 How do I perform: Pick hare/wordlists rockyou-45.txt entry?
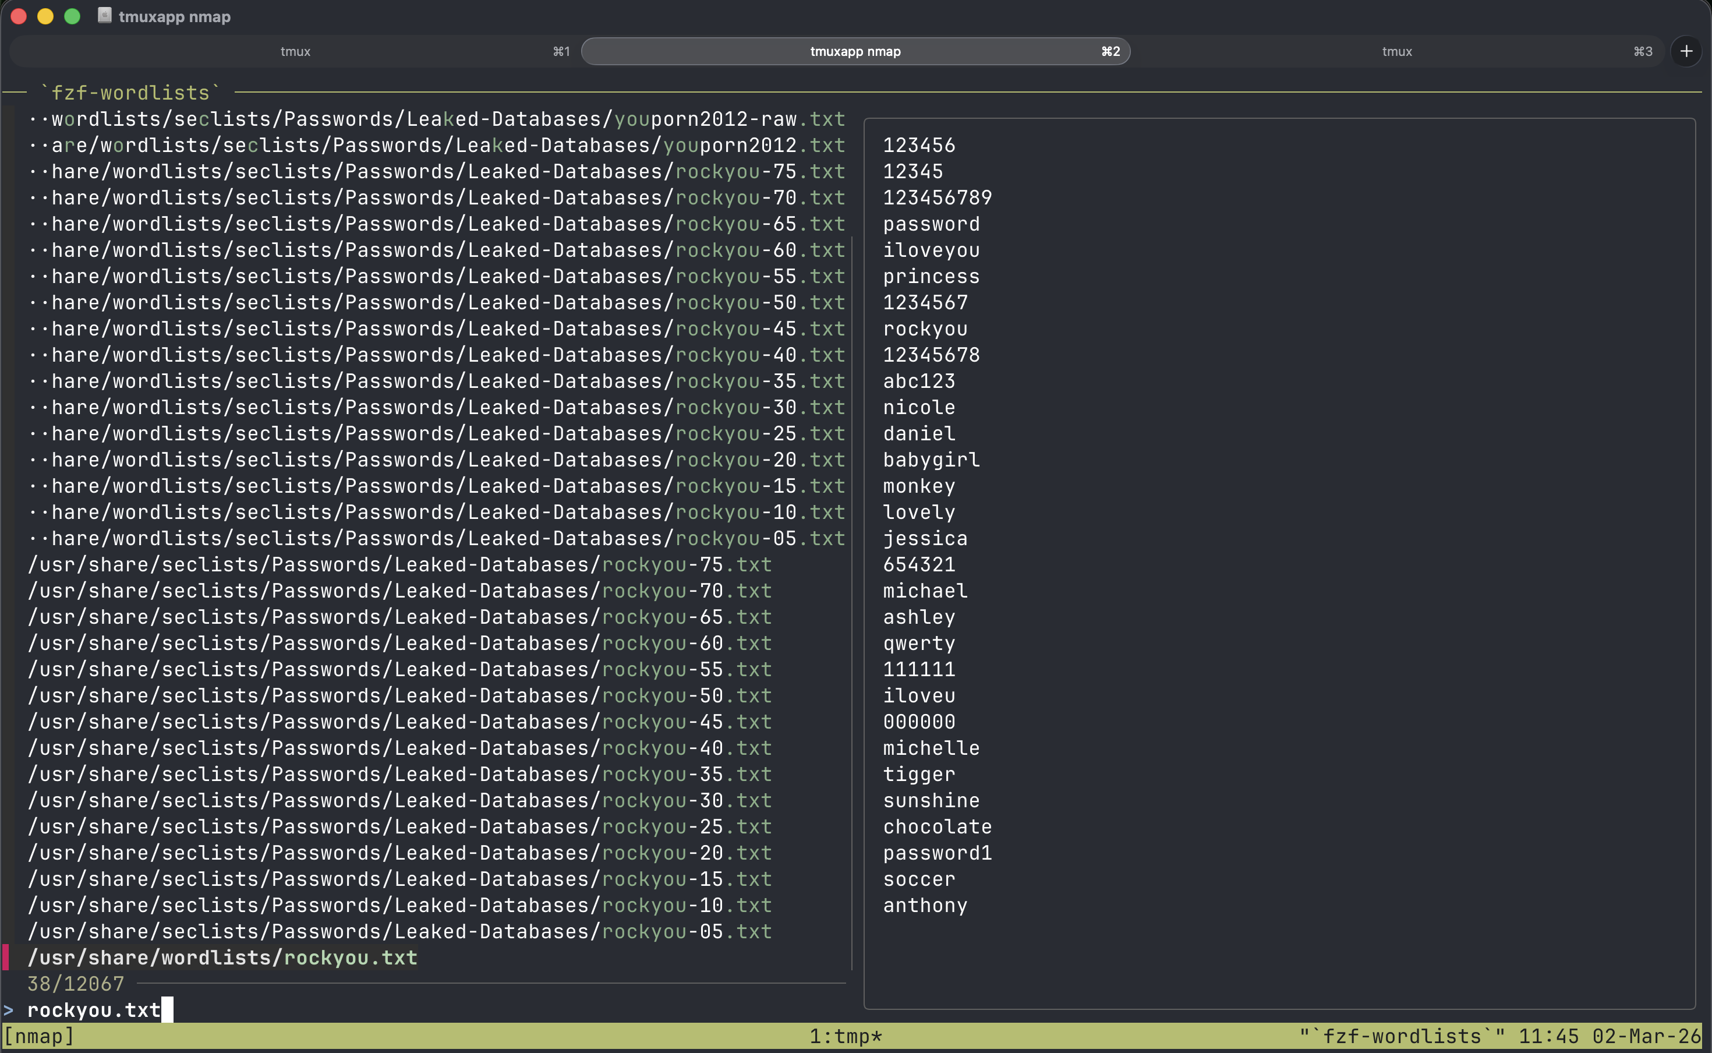[x=437, y=328]
